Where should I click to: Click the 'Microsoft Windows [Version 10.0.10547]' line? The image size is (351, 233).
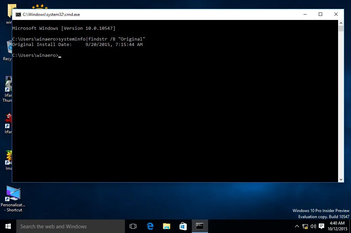coord(64,28)
